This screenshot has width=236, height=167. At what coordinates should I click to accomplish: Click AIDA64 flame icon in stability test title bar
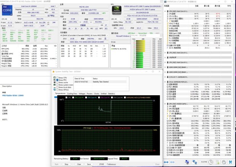point(53,72)
